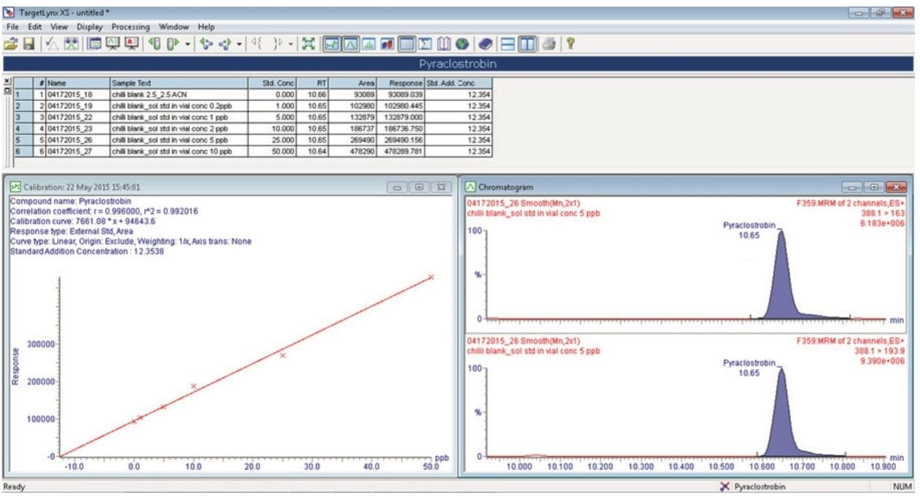The width and height of the screenshot is (920, 496).
Task: Click the yellow question mark help icon
Action: 570,45
